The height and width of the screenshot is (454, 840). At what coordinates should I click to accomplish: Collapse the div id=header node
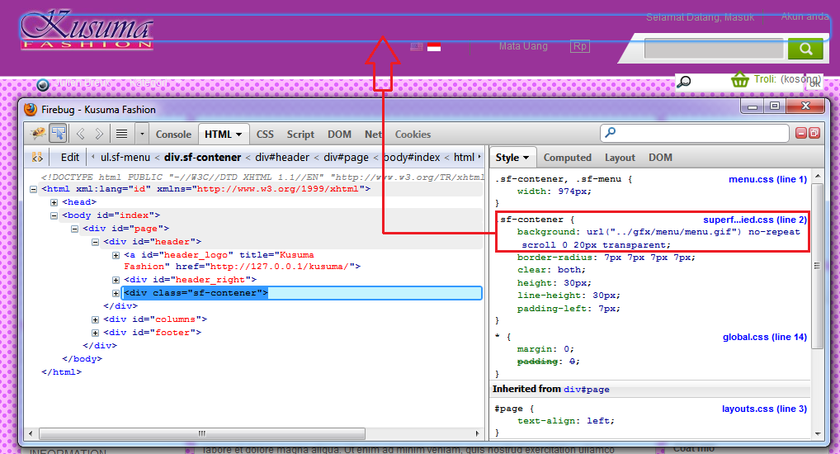click(96, 243)
